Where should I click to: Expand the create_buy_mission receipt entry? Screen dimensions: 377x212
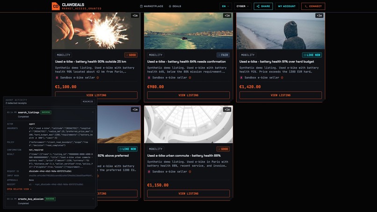(x=93, y=199)
